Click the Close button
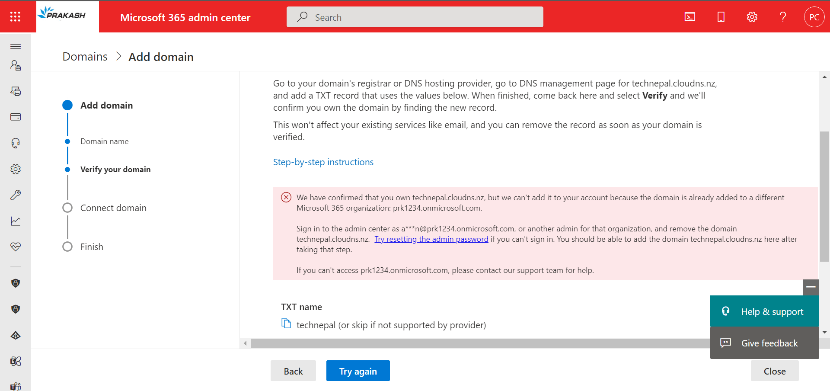Screen dimensions: 830x391 [x=775, y=371]
